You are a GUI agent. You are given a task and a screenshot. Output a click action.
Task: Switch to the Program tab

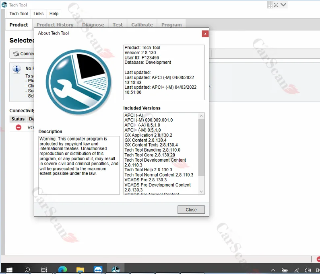click(171, 25)
